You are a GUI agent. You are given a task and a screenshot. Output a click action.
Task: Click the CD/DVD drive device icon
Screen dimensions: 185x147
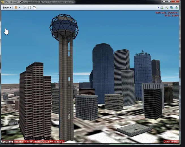[167, 8]
